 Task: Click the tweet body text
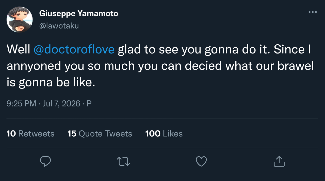pos(160,66)
